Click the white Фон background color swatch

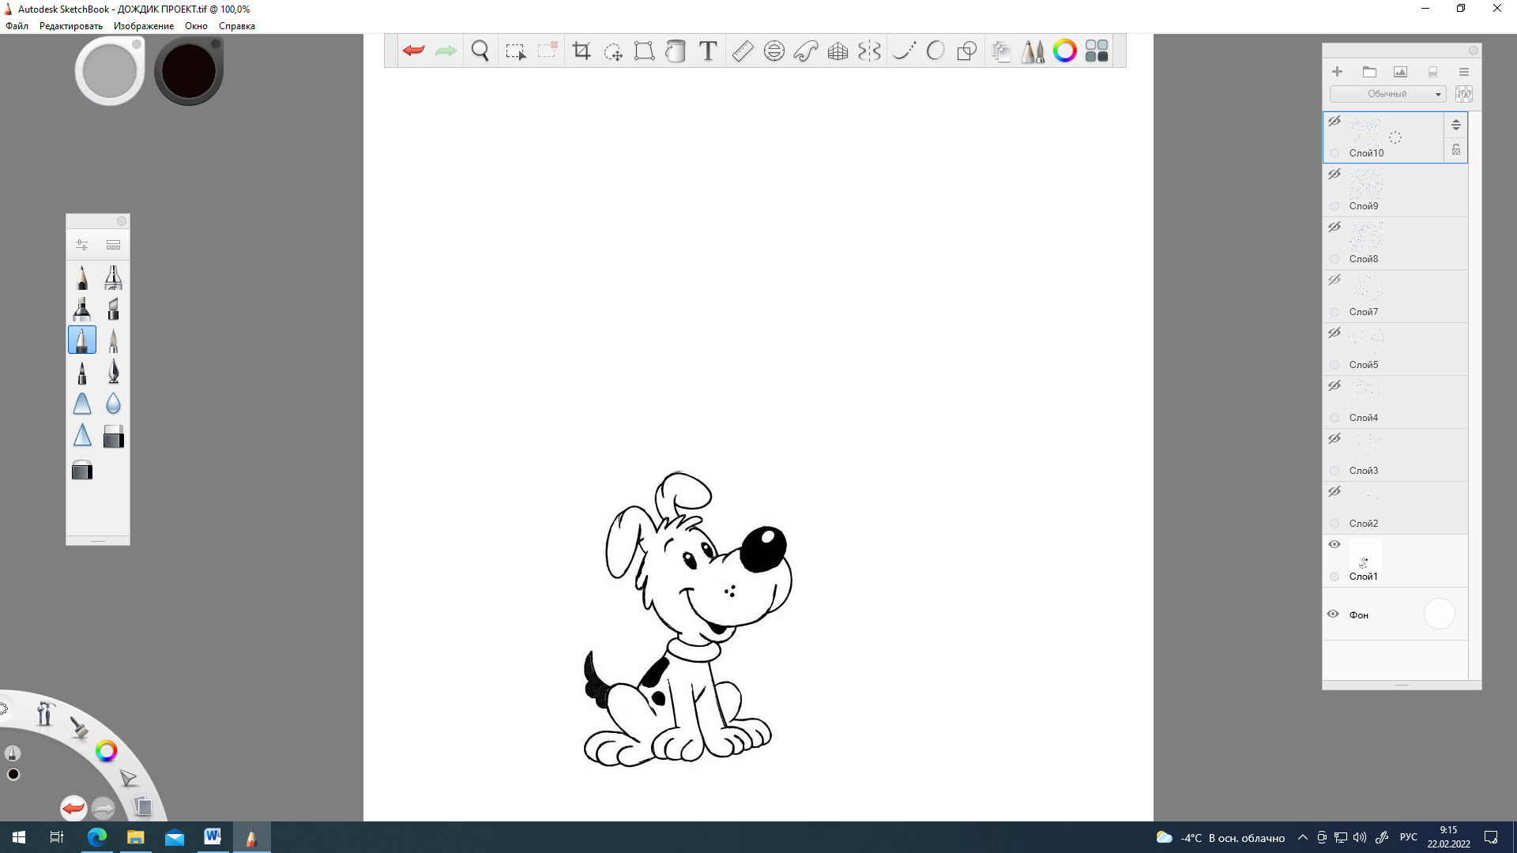(x=1439, y=614)
